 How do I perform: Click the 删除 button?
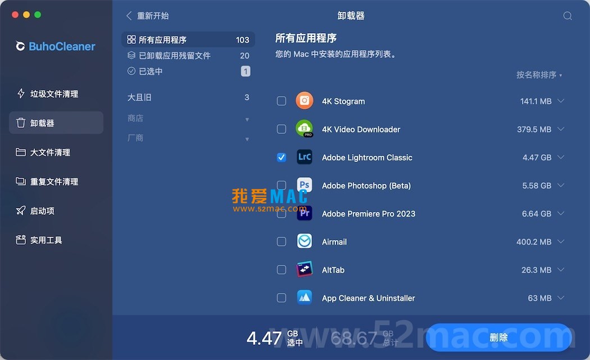pos(498,337)
